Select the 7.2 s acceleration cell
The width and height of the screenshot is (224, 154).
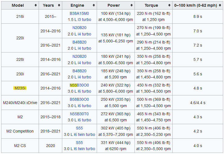[198, 45]
